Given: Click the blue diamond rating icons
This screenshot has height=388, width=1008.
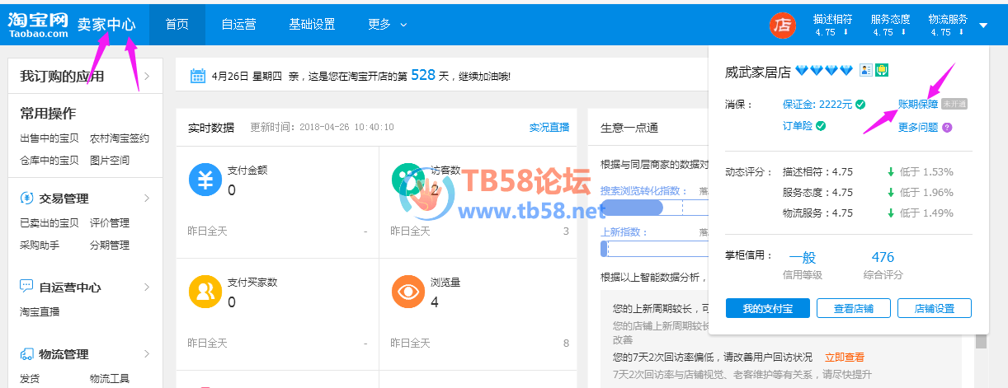Looking at the screenshot, I should (x=824, y=71).
